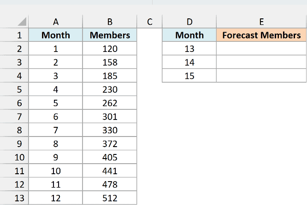Image resolution: width=307 pixels, height=205 pixels.
Task: Click month value 4 in column A
Action: click(x=56, y=89)
